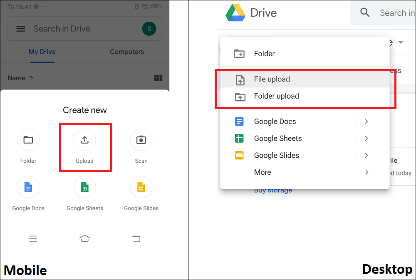
Task: Switch to grid view in mobile Drive
Action: point(158,78)
